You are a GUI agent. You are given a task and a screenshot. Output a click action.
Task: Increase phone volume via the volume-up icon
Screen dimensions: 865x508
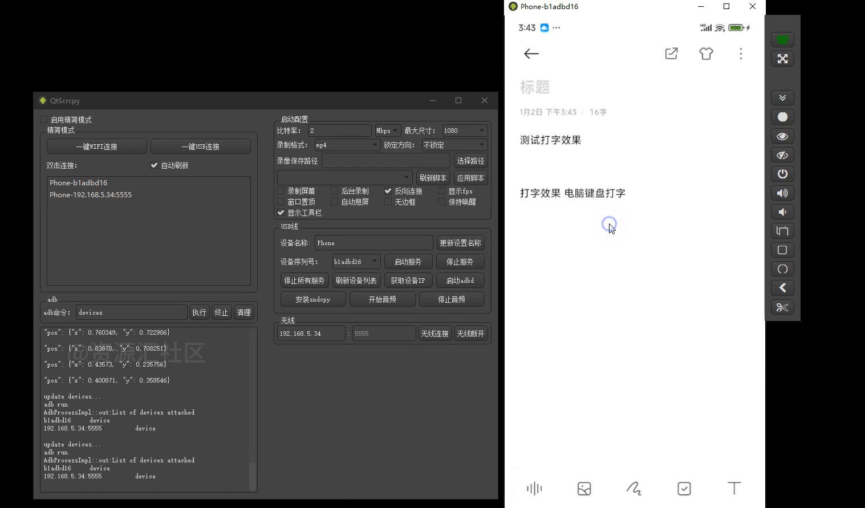(782, 193)
